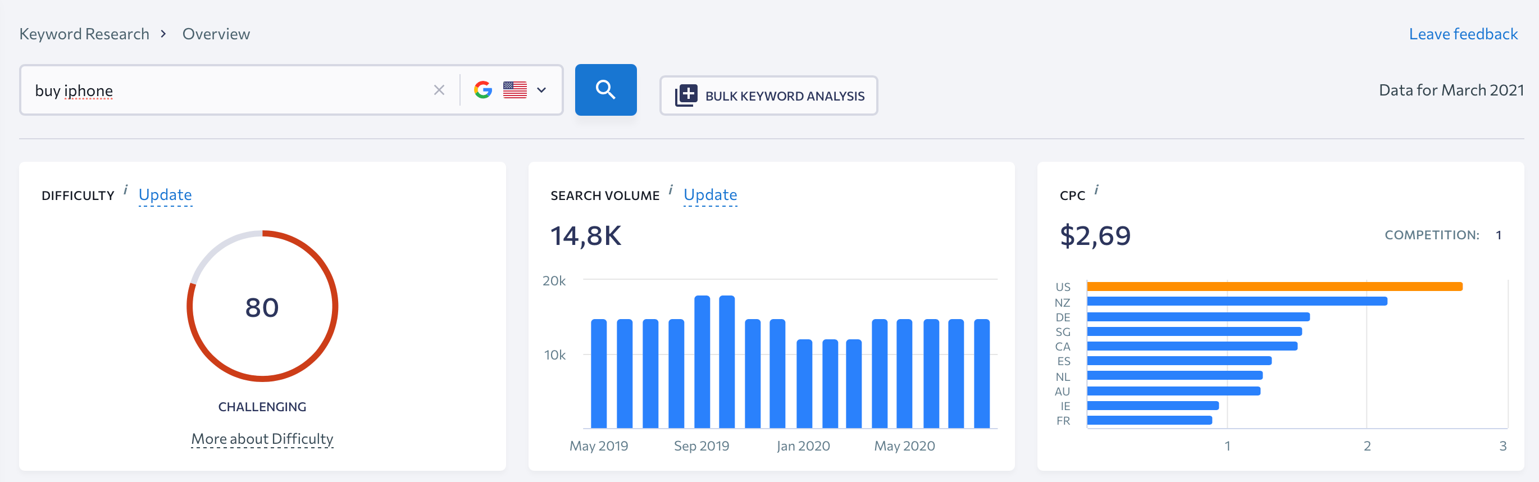Clear the keyword search field with X
This screenshot has height=482, width=1539.
point(439,90)
